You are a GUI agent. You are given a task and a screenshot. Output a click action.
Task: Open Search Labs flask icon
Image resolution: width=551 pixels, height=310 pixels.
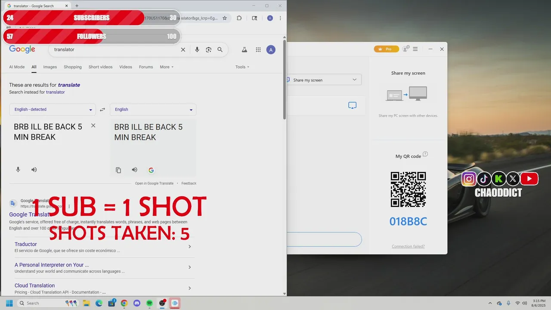pos(245,50)
